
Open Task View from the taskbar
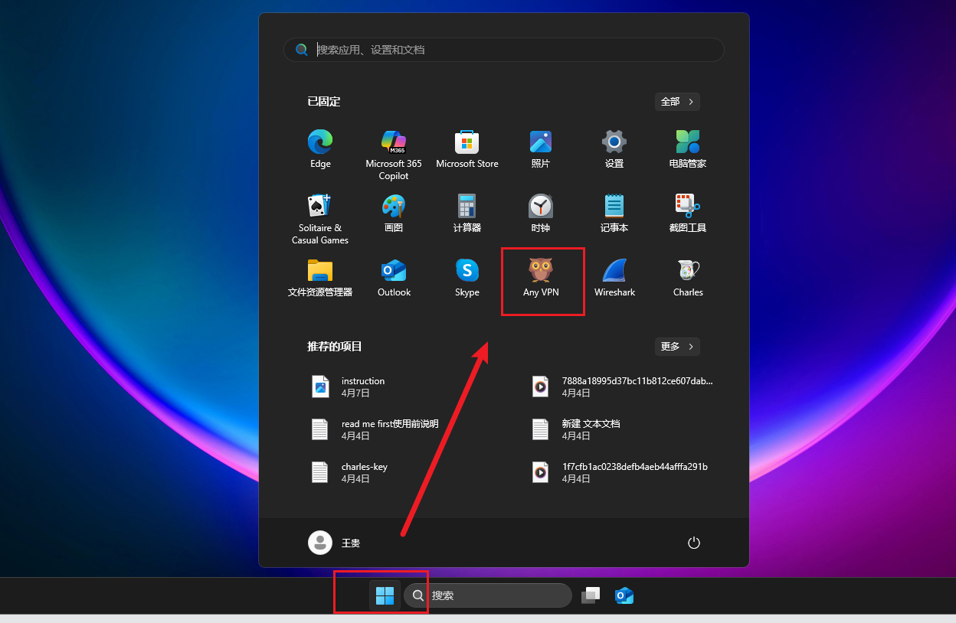pyautogui.click(x=590, y=595)
